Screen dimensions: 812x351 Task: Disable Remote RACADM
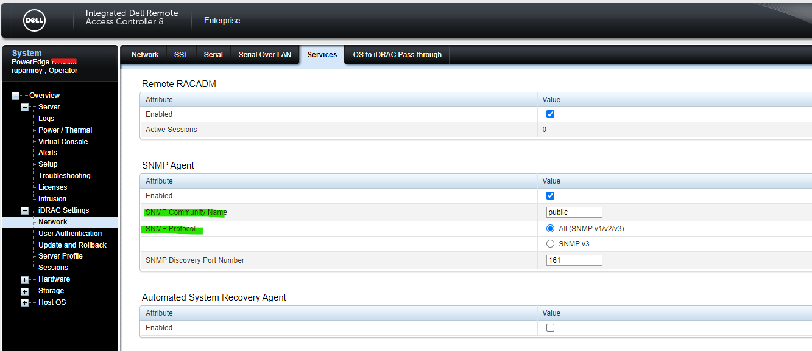click(550, 114)
